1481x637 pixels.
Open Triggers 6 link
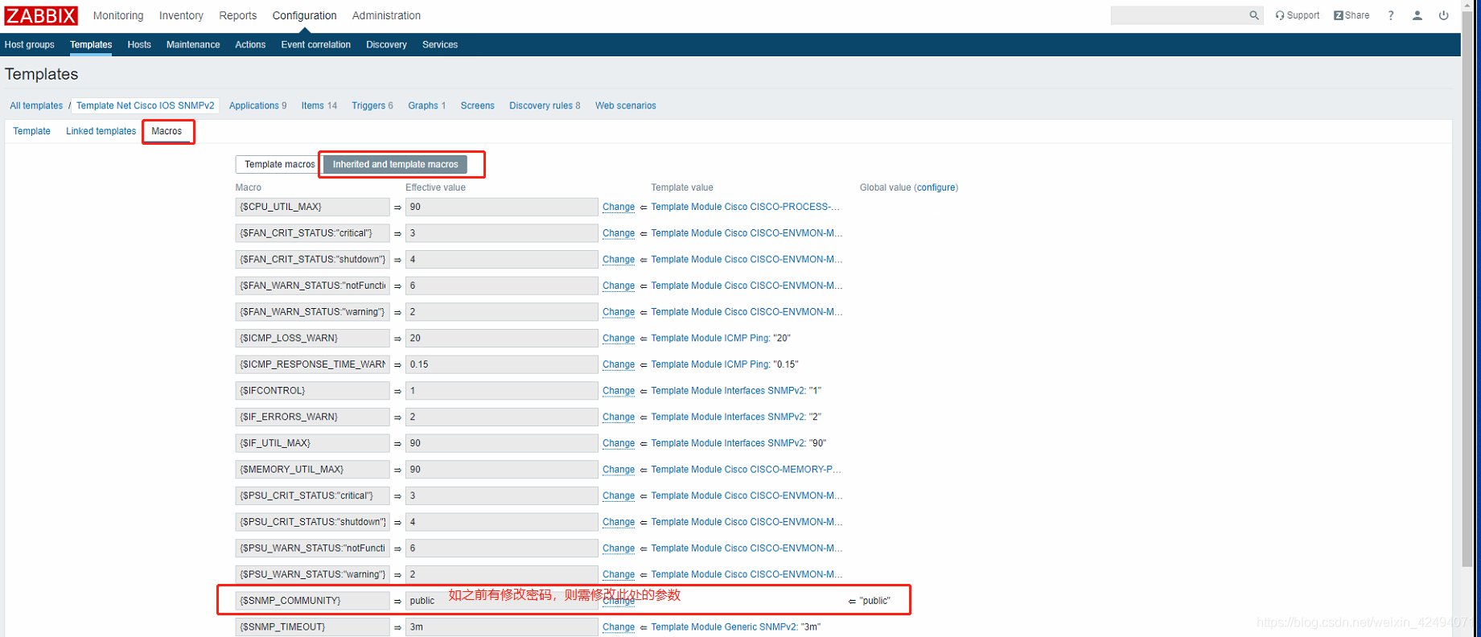pyautogui.click(x=372, y=105)
